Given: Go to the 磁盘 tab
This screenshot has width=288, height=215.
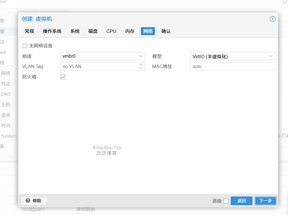Looking at the screenshot, I should [93, 31].
